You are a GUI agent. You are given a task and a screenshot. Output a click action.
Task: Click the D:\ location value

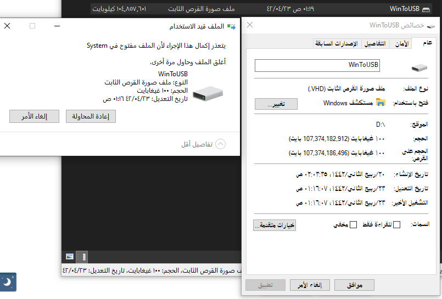[381, 125]
